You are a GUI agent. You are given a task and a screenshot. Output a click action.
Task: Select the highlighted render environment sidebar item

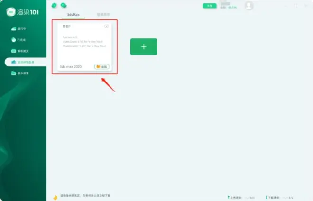coord(26,62)
